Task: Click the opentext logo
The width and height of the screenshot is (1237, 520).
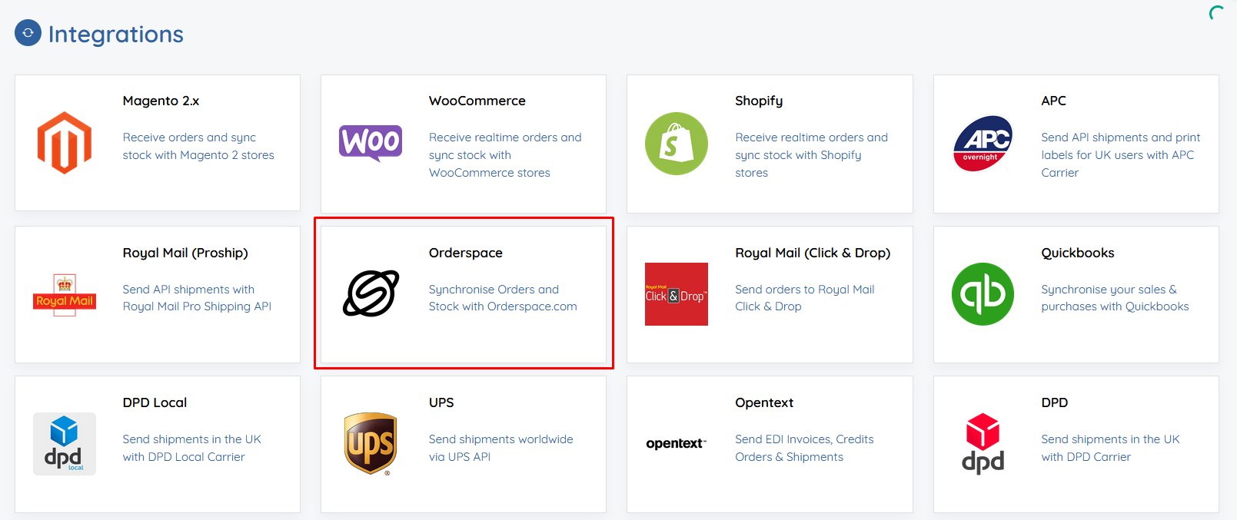Action: point(677,443)
